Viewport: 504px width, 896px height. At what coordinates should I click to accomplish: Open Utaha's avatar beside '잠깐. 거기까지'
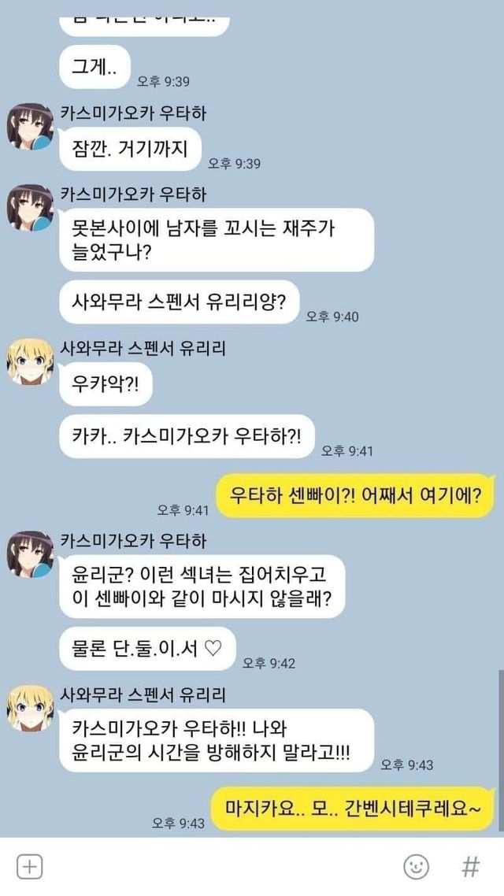pyautogui.click(x=30, y=127)
